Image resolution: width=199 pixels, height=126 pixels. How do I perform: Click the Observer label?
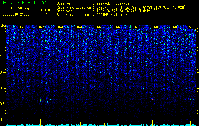[x=64, y=3]
